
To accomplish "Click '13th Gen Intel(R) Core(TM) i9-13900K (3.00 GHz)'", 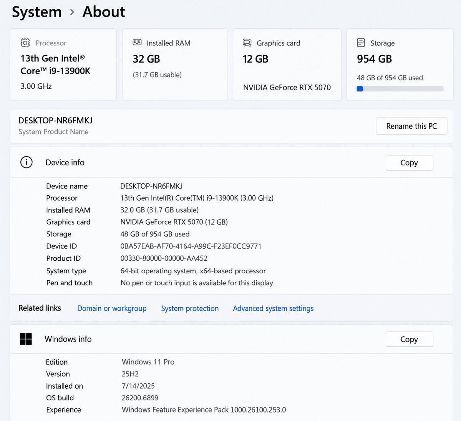I will point(197,198).
